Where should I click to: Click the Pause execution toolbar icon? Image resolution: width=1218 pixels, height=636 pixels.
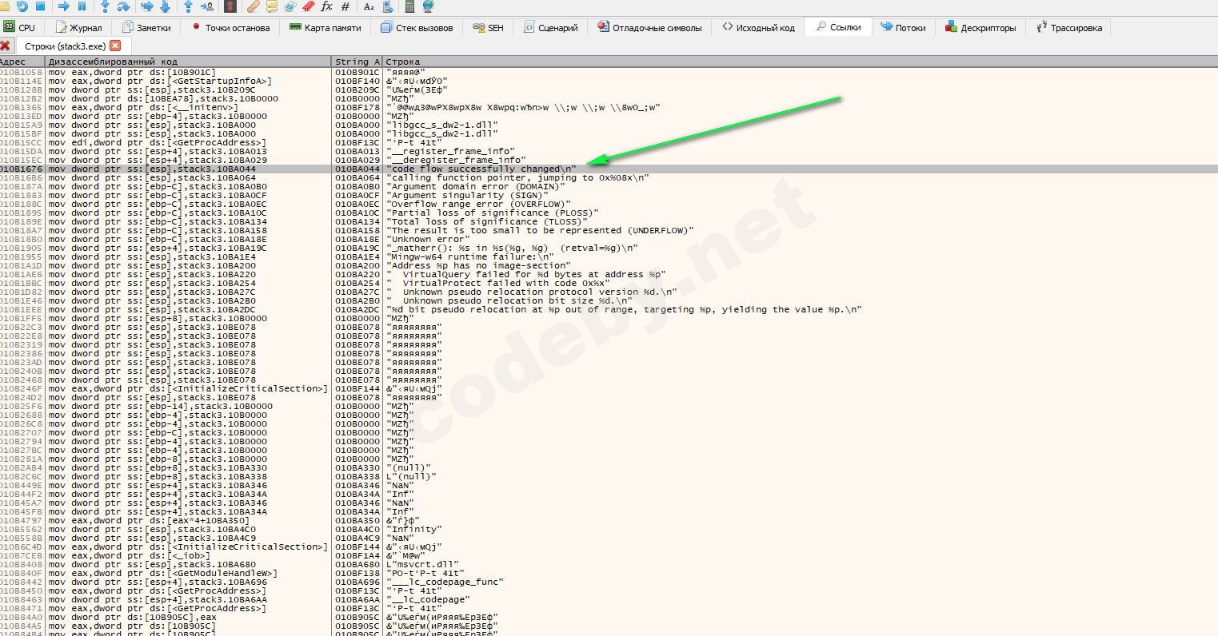(82, 6)
